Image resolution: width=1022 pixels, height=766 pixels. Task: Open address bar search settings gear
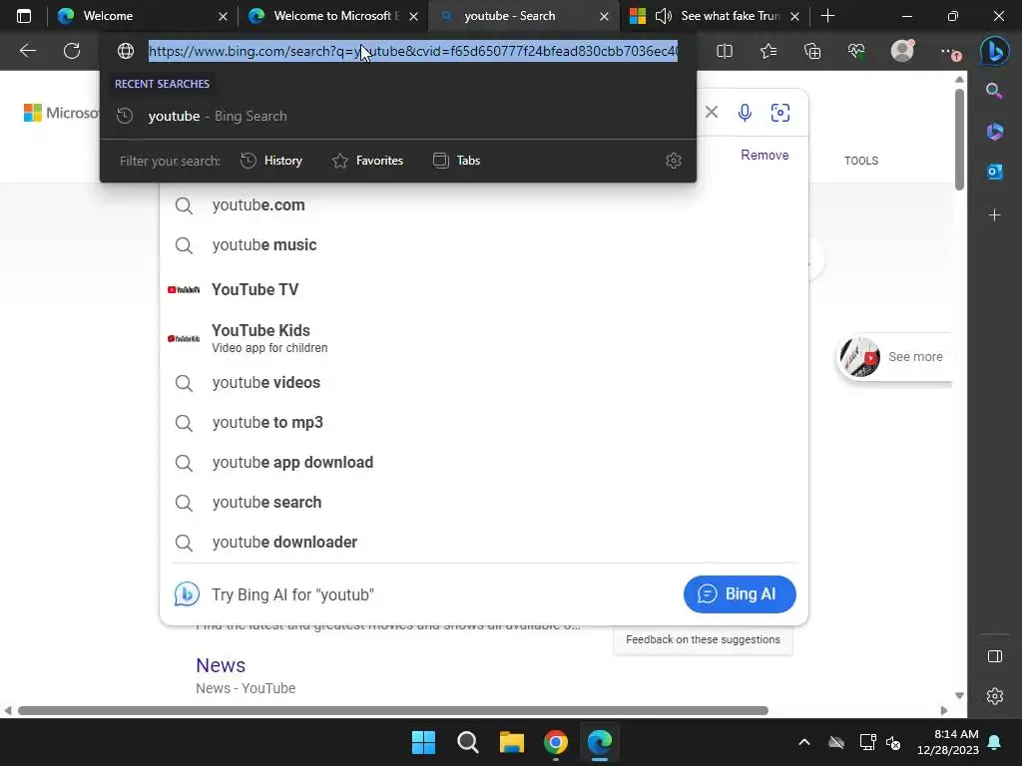(674, 161)
